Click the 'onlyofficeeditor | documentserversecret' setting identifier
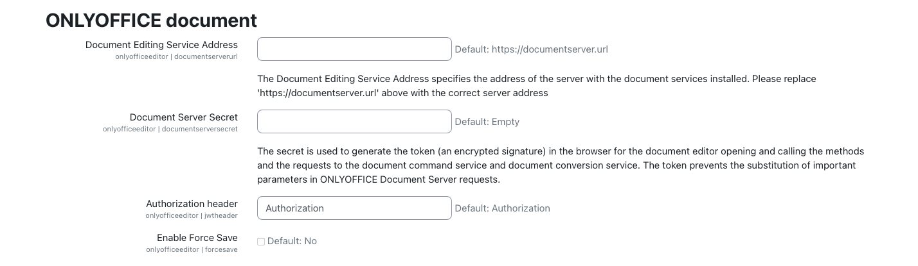This screenshot has width=918, height=266. 170,129
